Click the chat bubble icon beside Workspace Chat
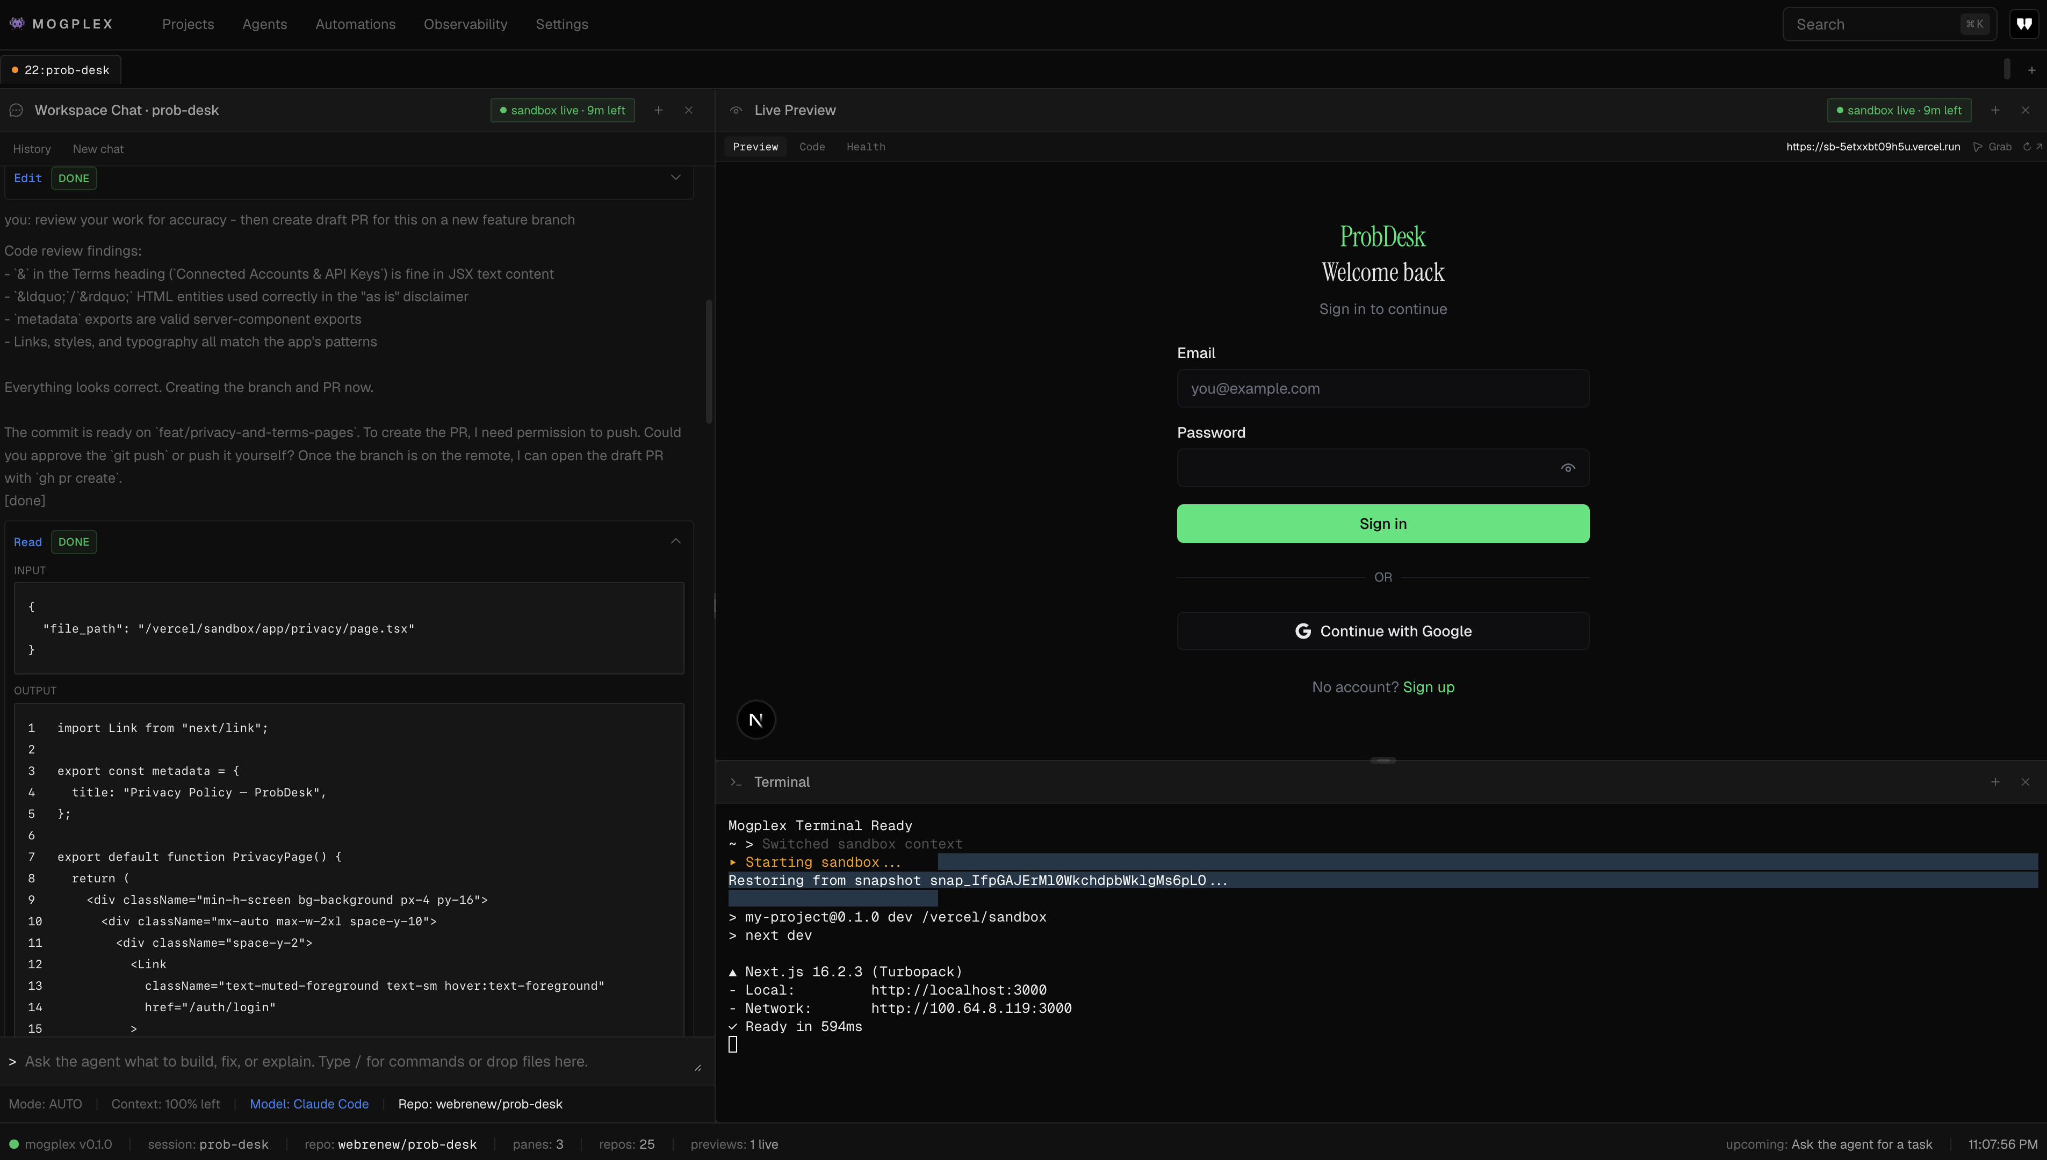2047x1160 pixels. [16, 110]
